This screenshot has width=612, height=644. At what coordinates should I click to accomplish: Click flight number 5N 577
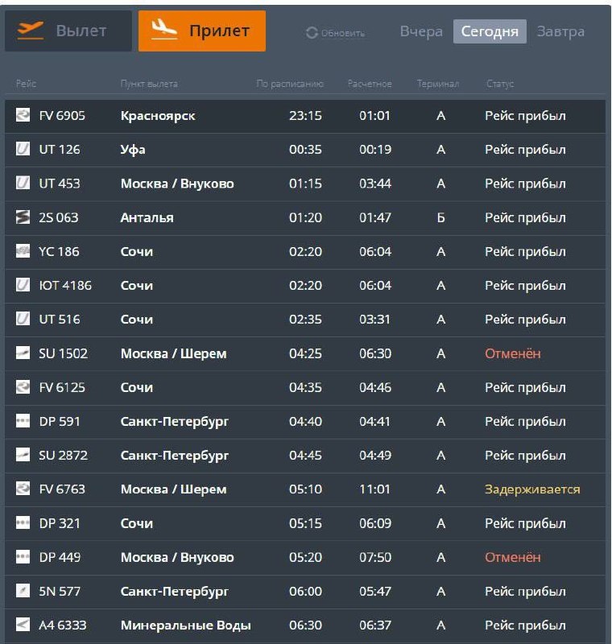pyautogui.click(x=60, y=592)
